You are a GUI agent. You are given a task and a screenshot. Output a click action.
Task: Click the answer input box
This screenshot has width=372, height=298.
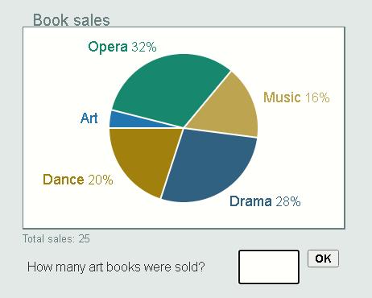(269, 267)
